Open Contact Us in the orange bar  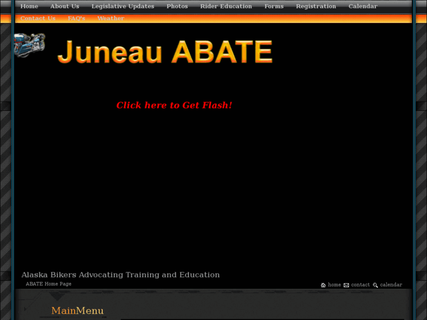[38, 18]
